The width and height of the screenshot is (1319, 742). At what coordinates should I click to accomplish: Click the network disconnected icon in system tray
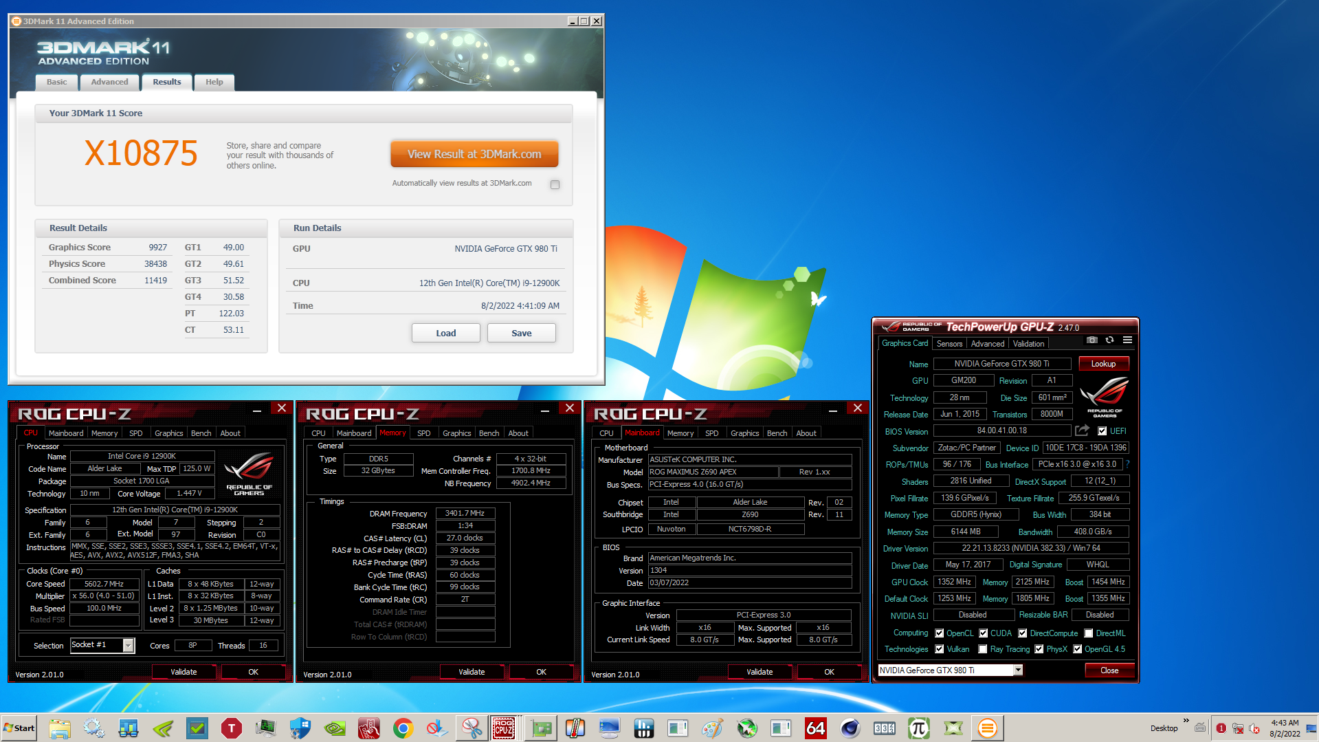click(x=1238, y=728)
